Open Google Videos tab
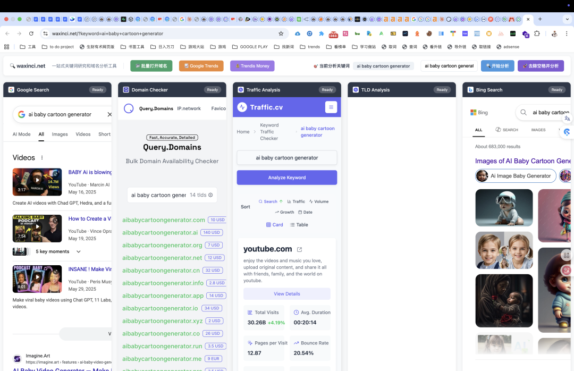 coord(83,134)
